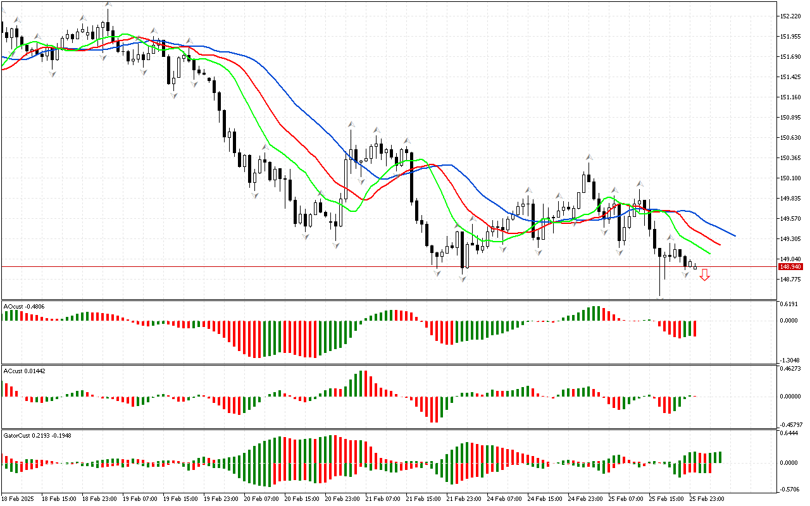Click the 24 Feb 15:00 time label
The width and height of the screenshot is (810, 506).
[x=544, y=499]
